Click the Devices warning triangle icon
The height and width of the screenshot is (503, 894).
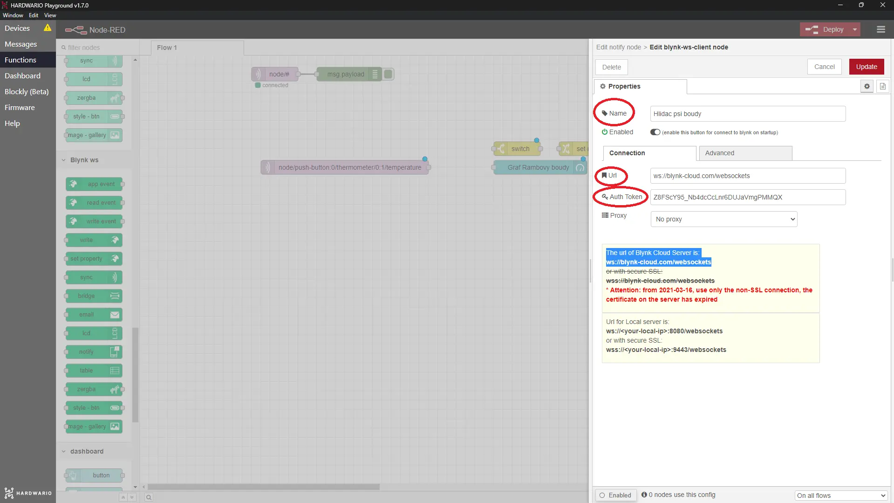click(48, 28)
